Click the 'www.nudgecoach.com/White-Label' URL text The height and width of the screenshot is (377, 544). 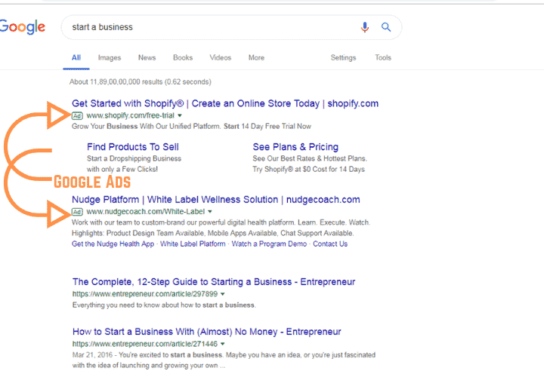point(146,212)
